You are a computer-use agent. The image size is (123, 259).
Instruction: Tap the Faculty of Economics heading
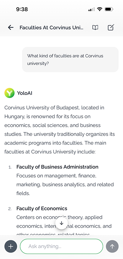42,209
